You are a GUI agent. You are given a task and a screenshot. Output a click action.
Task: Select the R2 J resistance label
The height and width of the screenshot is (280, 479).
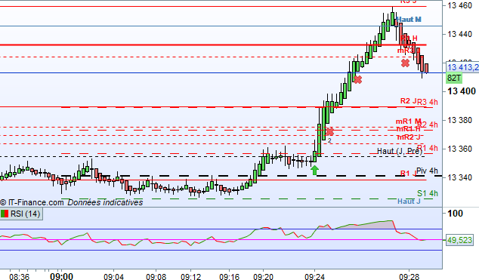[x=409, y=101]
